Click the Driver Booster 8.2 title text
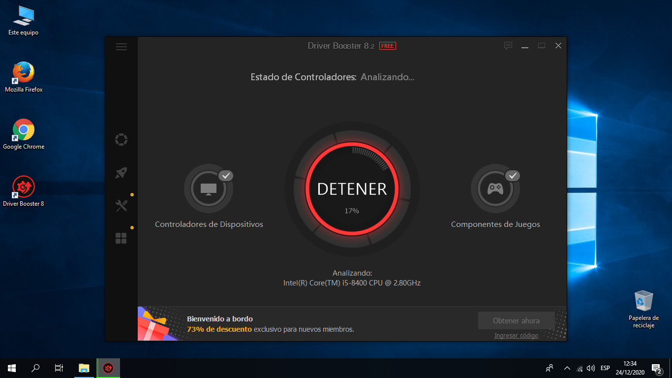The height and width of the screenshot is (378, 672). coord(341,46)
